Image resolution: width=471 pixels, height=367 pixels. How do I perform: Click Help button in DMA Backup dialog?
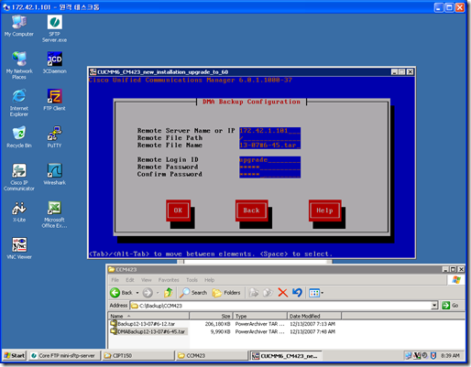(x=324, y=210)
